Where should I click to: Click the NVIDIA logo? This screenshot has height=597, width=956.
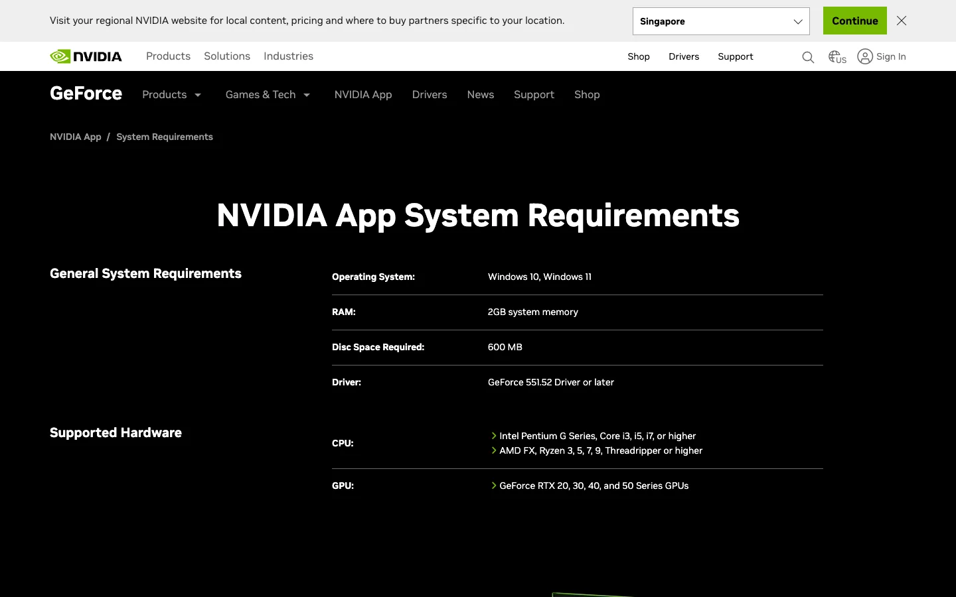[x=86, y=56]
